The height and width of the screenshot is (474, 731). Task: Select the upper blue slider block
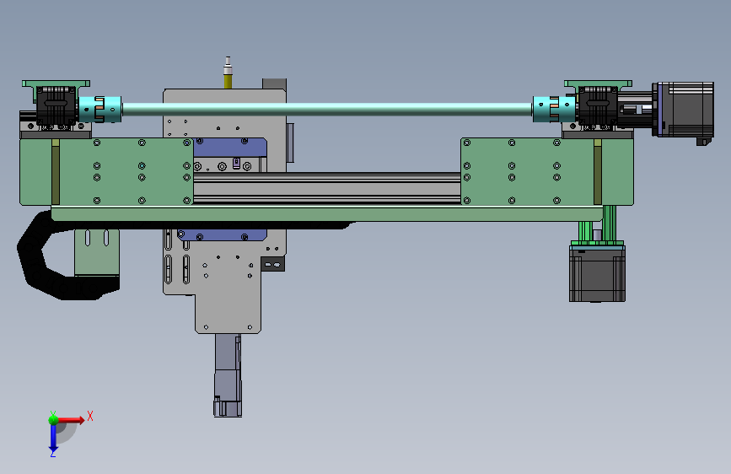click(x=230, y=148)
